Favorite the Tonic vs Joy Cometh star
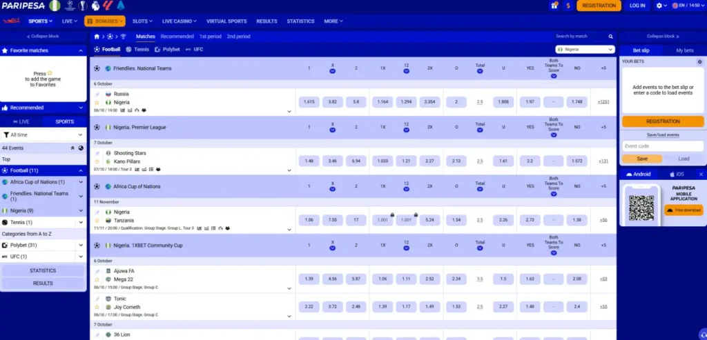Viewport: 707px width, 340px height. coord(97,307)
